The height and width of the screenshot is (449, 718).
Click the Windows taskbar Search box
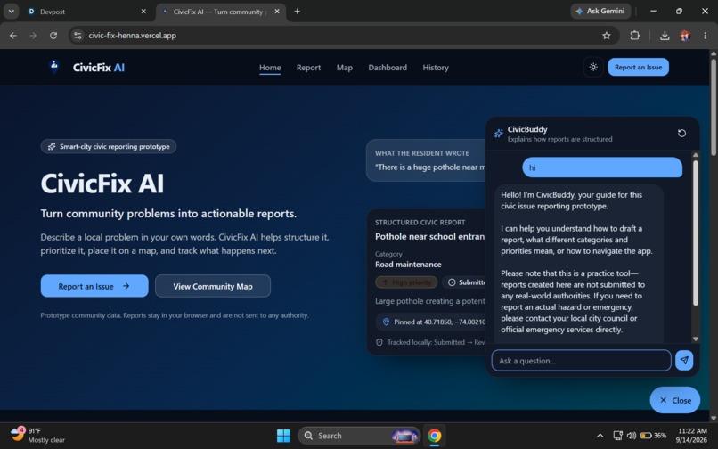(x=358, y=436)
